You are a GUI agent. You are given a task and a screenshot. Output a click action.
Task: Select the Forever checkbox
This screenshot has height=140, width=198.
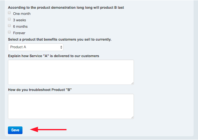tap(9, 32)
